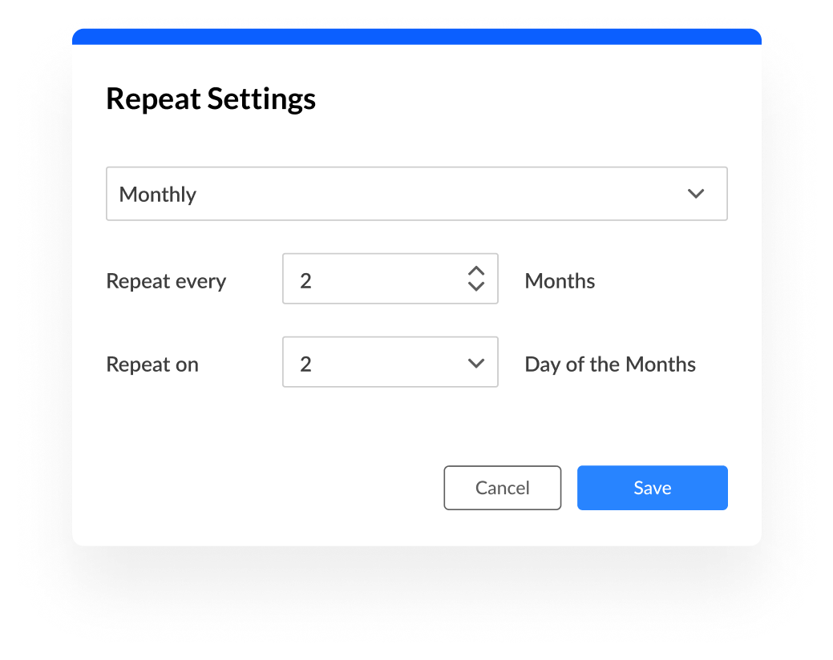Click the chevron arrow in Monthly dropdown

[696, 194]
